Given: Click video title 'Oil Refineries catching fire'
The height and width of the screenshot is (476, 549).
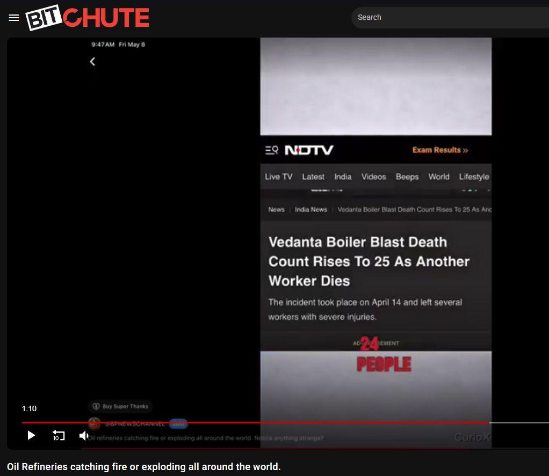Looking at the screenshot, I should tap(144, 467).
